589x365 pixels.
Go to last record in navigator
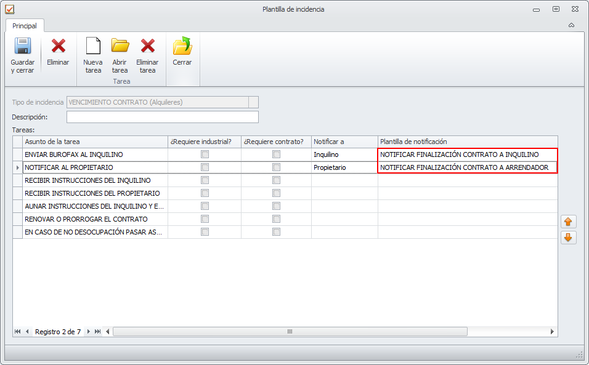98,331
